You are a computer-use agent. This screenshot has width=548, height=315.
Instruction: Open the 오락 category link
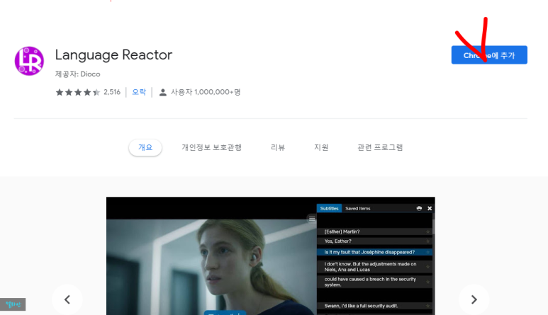[x=139, y=92]
